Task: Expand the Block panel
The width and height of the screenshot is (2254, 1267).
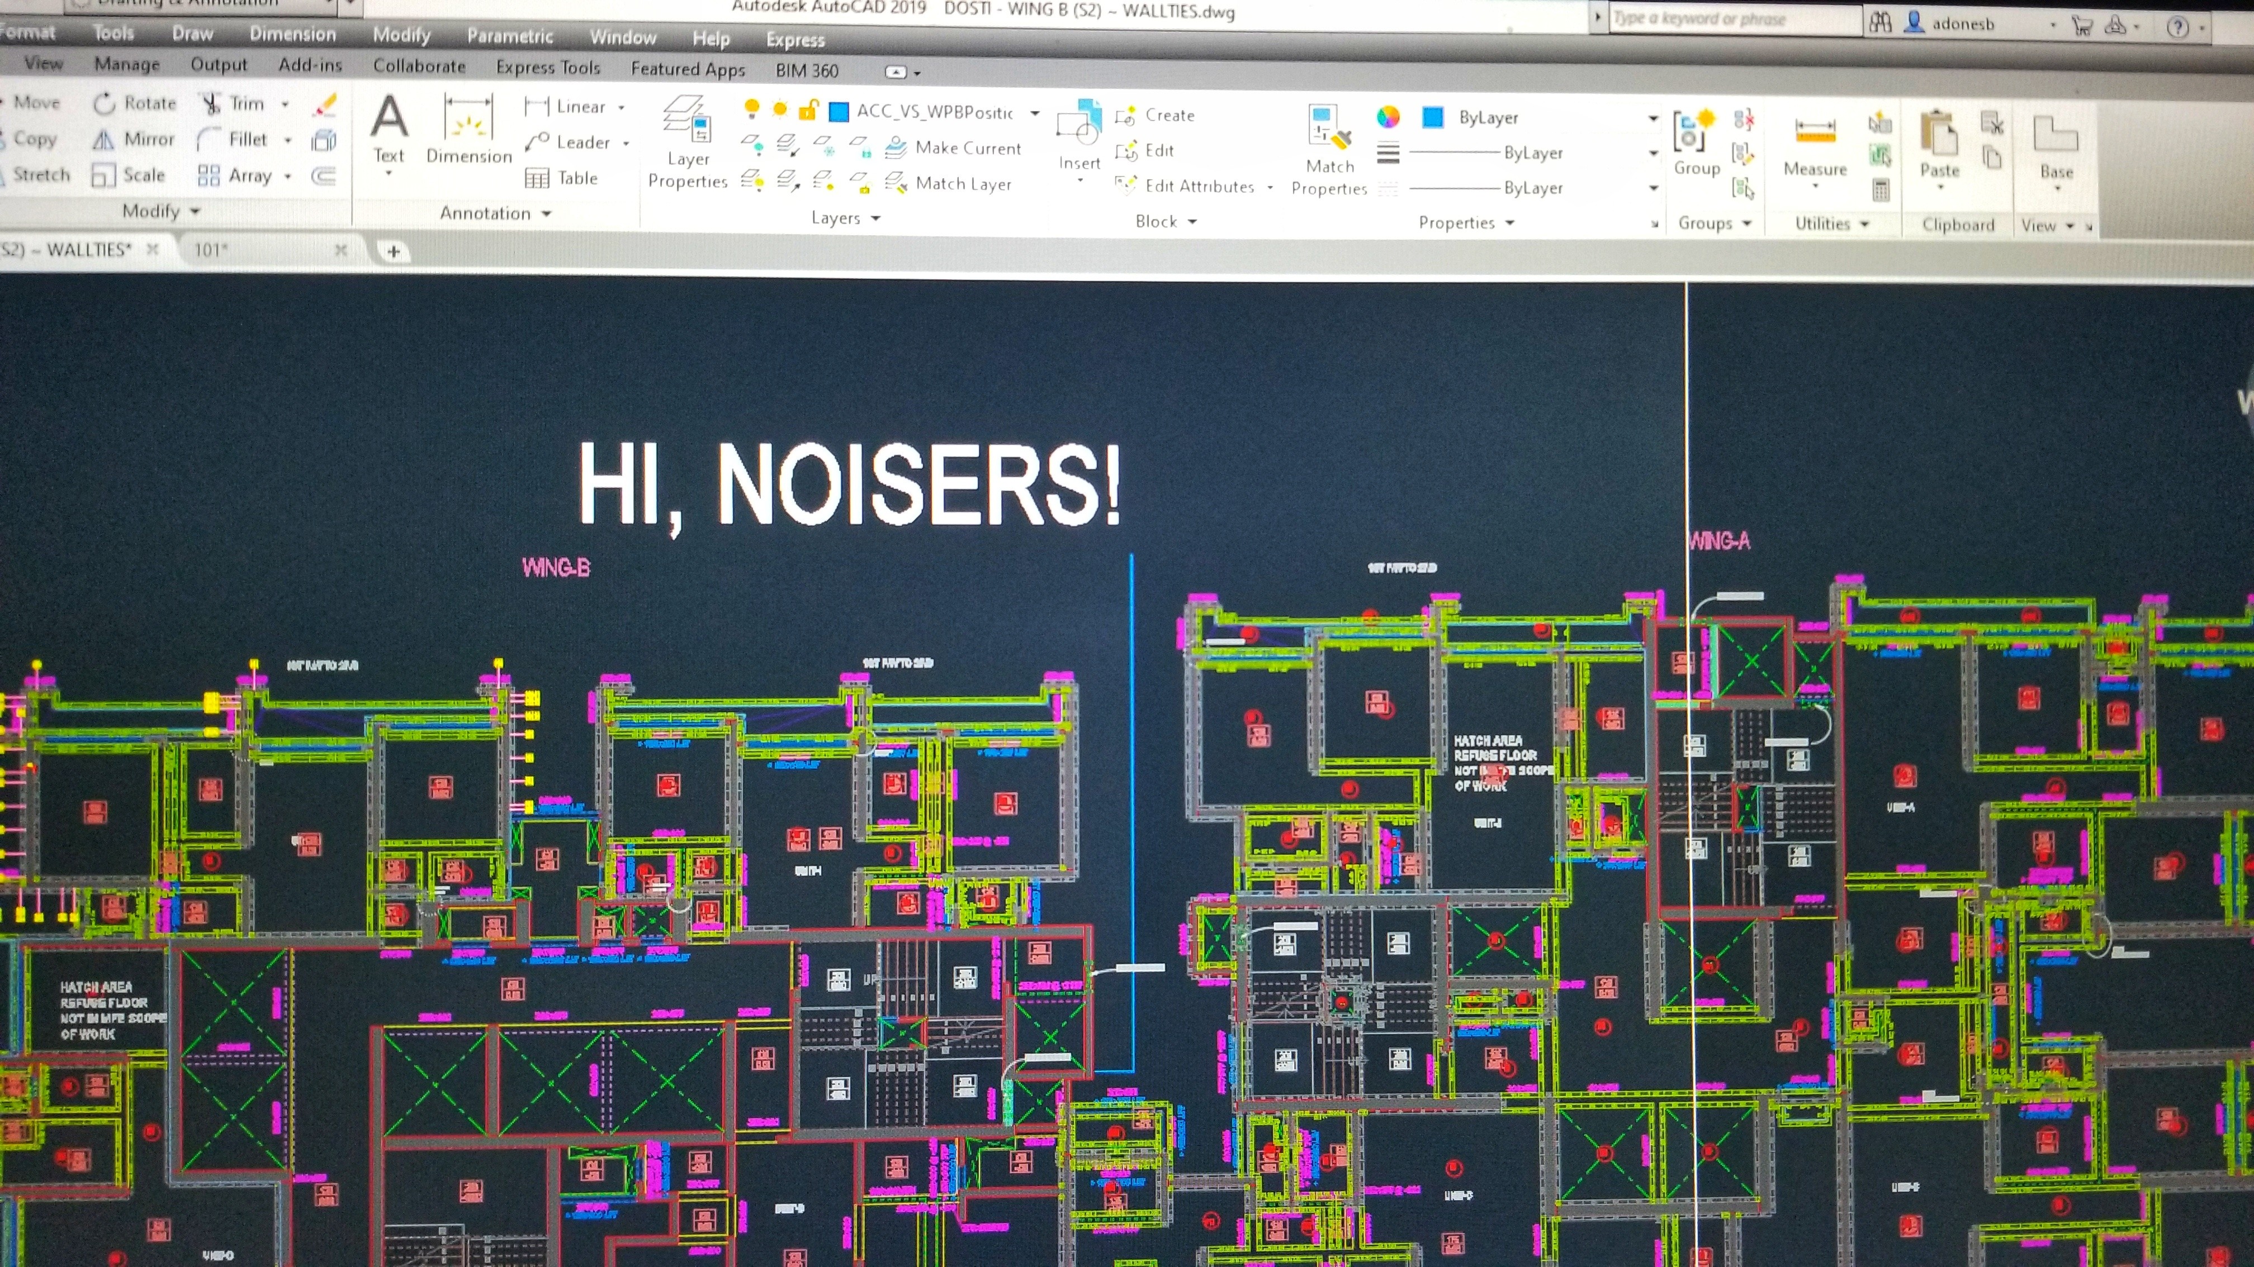Action: click(x=1166, y=221)
